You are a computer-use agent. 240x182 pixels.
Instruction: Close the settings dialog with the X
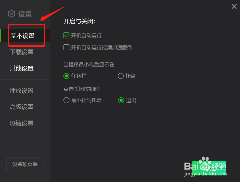(234, 7)
